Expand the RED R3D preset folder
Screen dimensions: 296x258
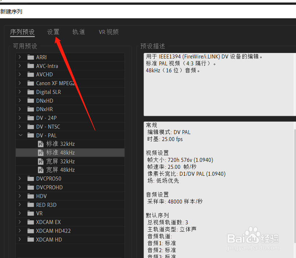(x=20, y=205)
